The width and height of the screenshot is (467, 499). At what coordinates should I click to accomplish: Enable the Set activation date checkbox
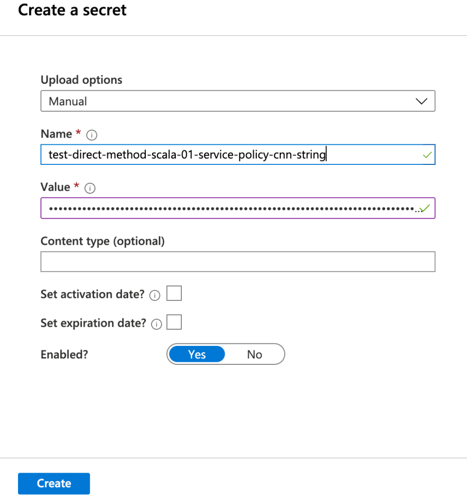click(174, 294)
